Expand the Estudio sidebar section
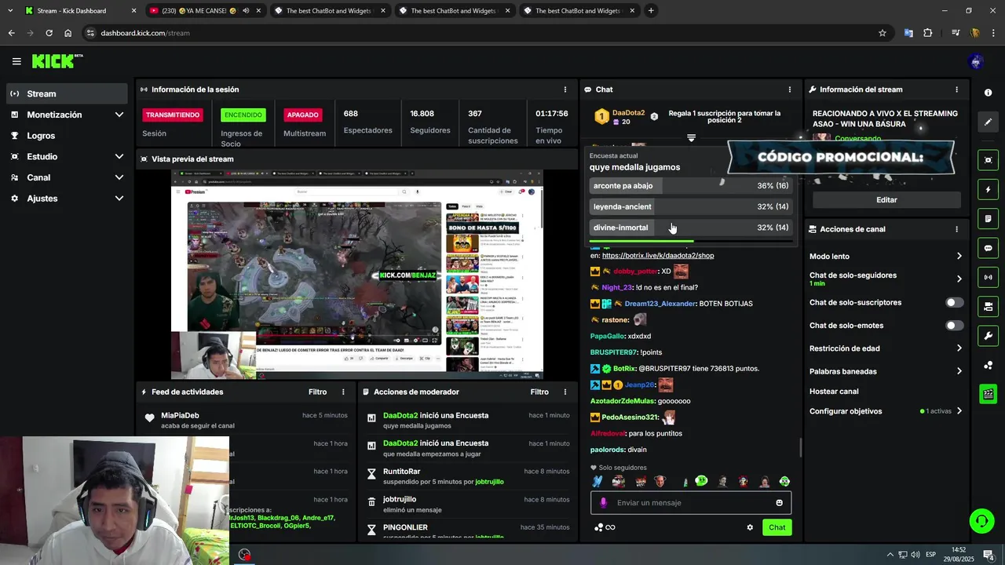This screenshot has width=1005, height=565. click(x=119, y=156)
